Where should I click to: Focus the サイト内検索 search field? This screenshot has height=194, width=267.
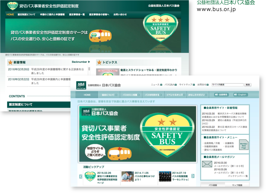[227, 85]
